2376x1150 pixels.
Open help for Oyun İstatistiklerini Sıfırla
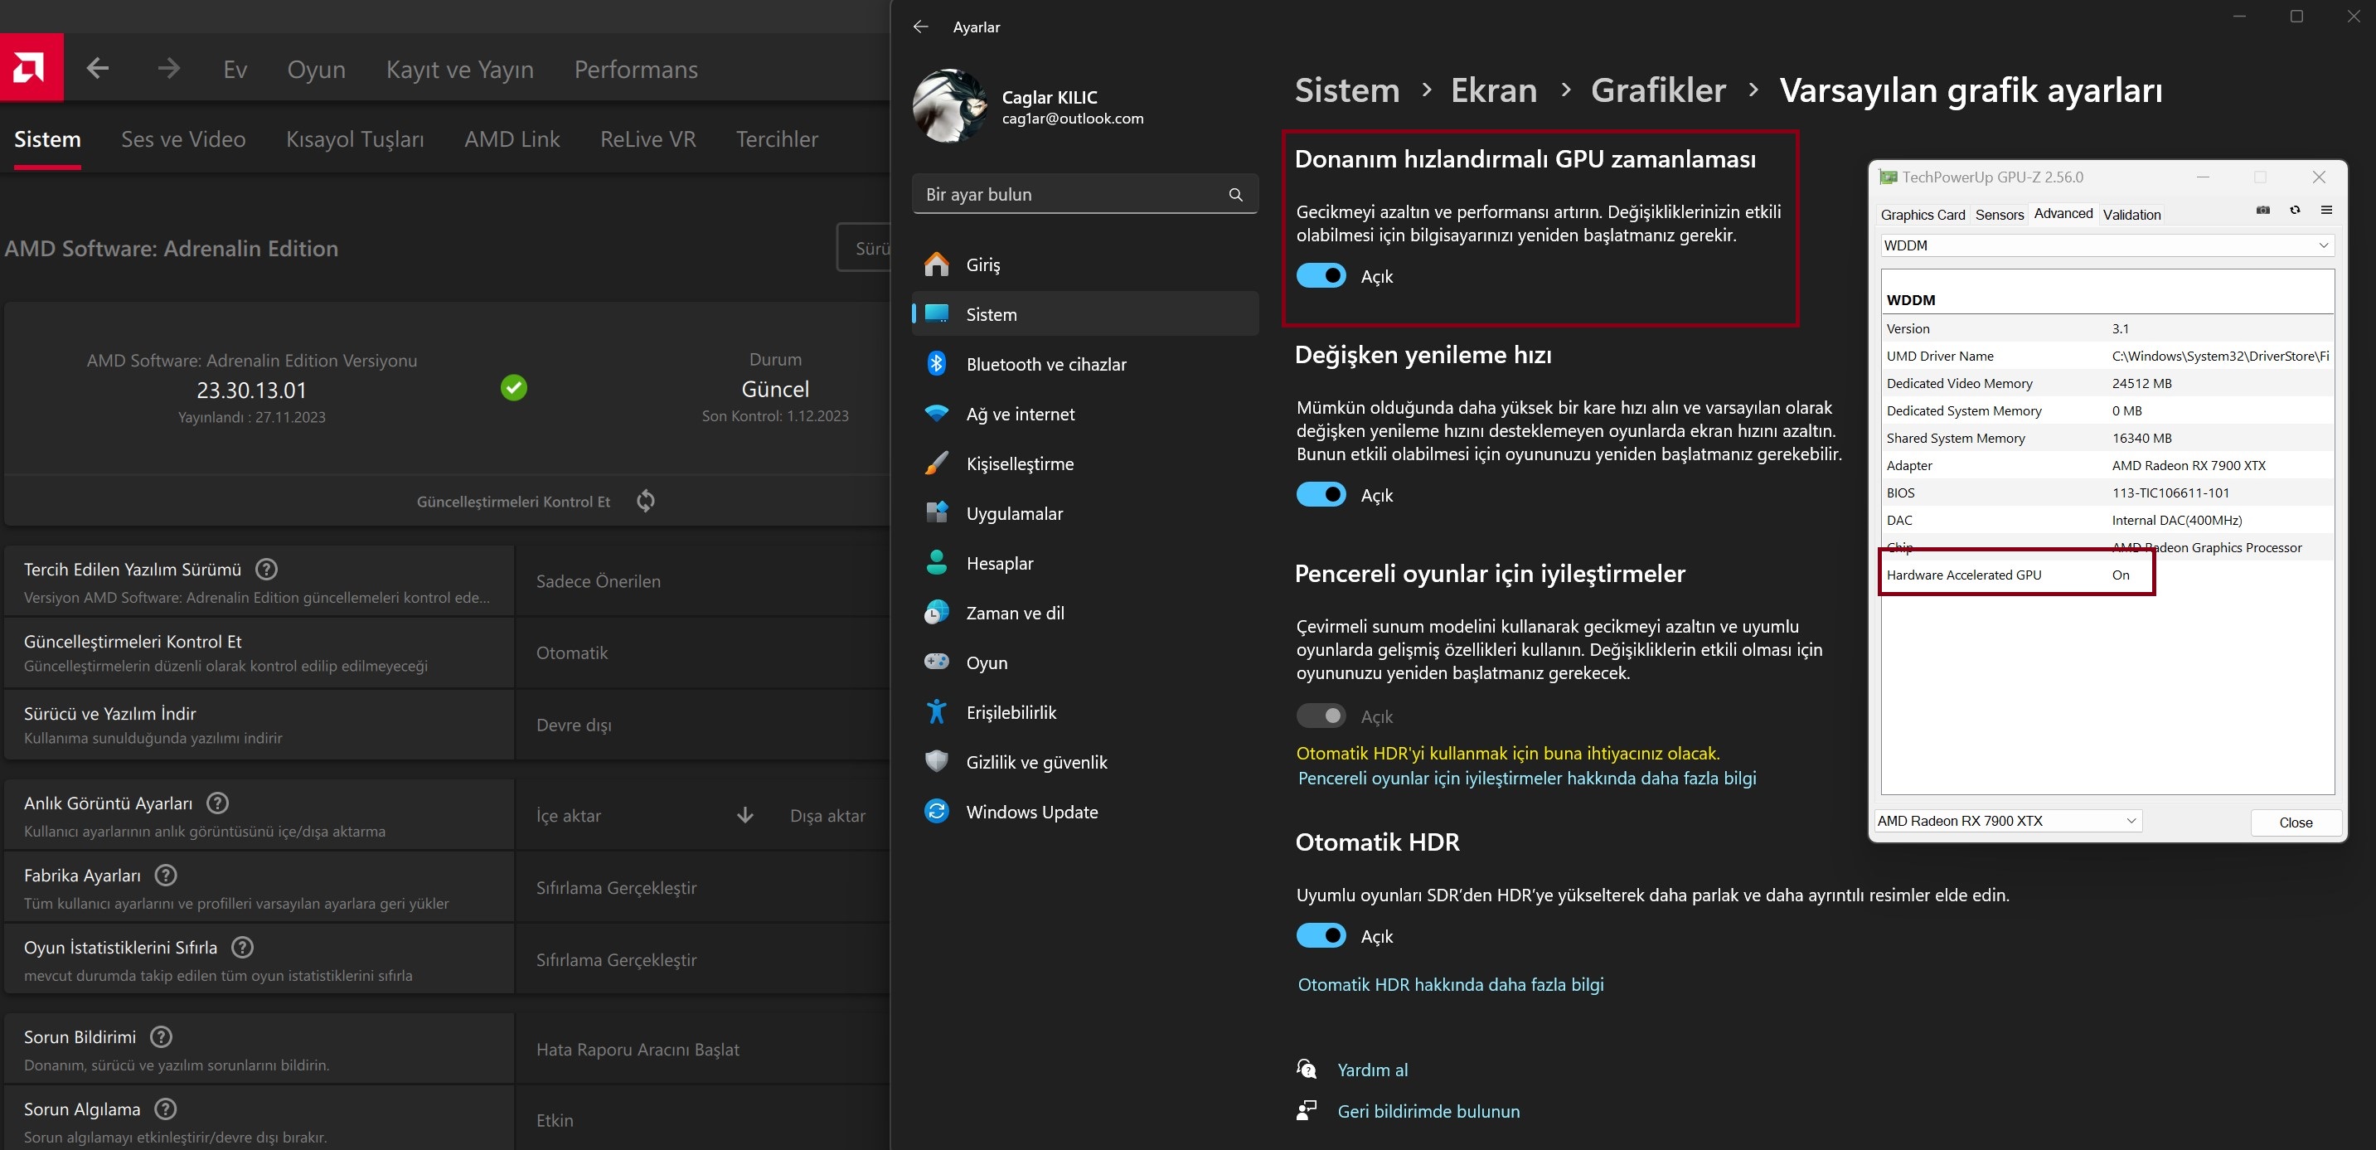[x=243, y=947]
